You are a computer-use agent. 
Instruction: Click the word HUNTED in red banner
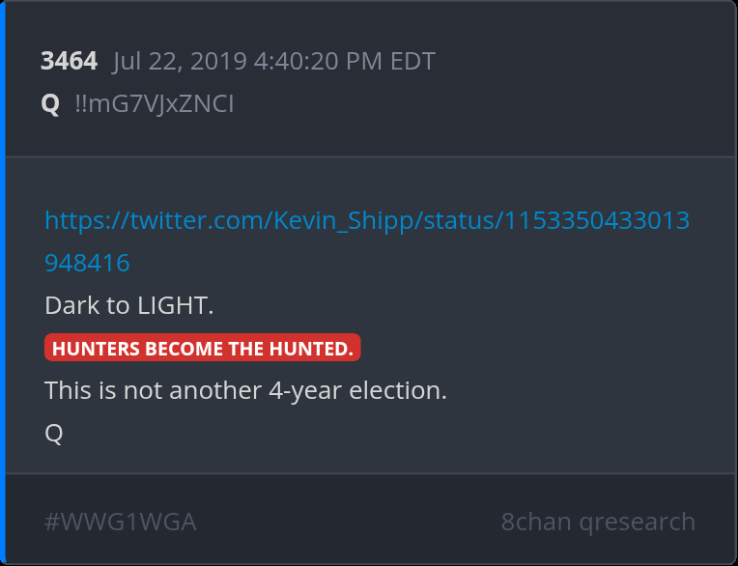(x=315, y=348)
